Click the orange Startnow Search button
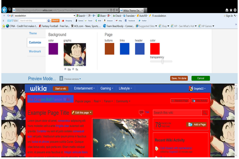 [x=55, y=20]
